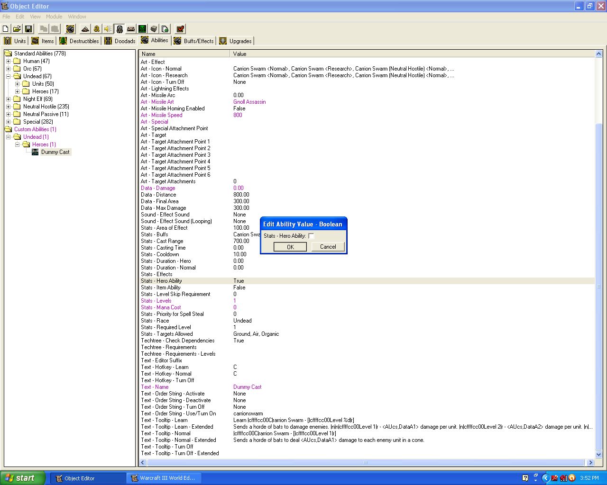
Task: Click the Value column header
Action: pyautogui.click(x=412, y=54)
